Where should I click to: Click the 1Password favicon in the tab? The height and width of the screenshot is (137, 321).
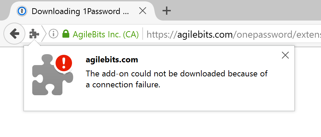click(x=22, y=11)
